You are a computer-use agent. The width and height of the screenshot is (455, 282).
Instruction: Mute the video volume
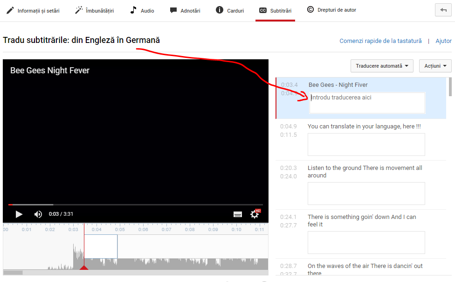(38, 214)
